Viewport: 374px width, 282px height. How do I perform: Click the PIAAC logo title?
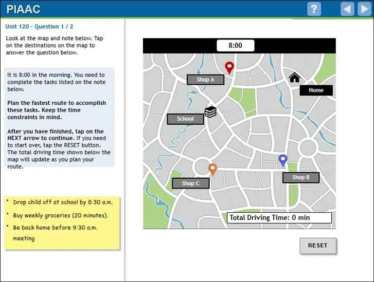point(23,9)
